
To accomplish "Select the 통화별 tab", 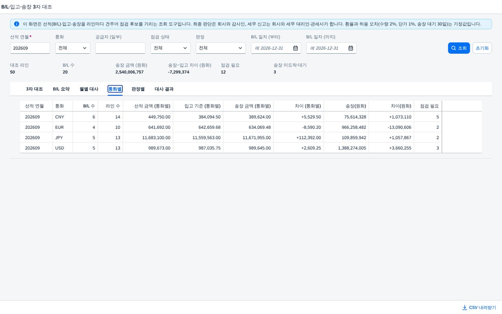I will pos(115,89).
